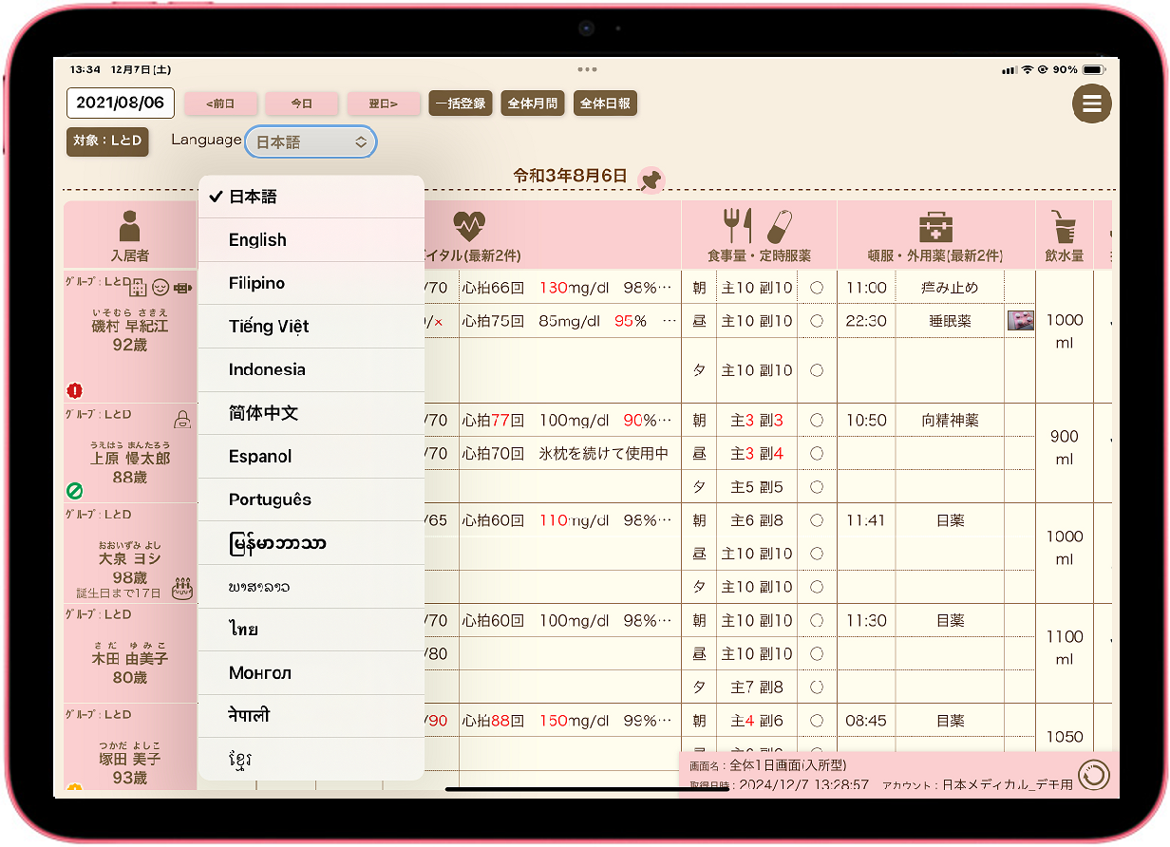Click the heart vitals column icon
This screenshot has width=1170, height=847.
[x=469, y=225]
